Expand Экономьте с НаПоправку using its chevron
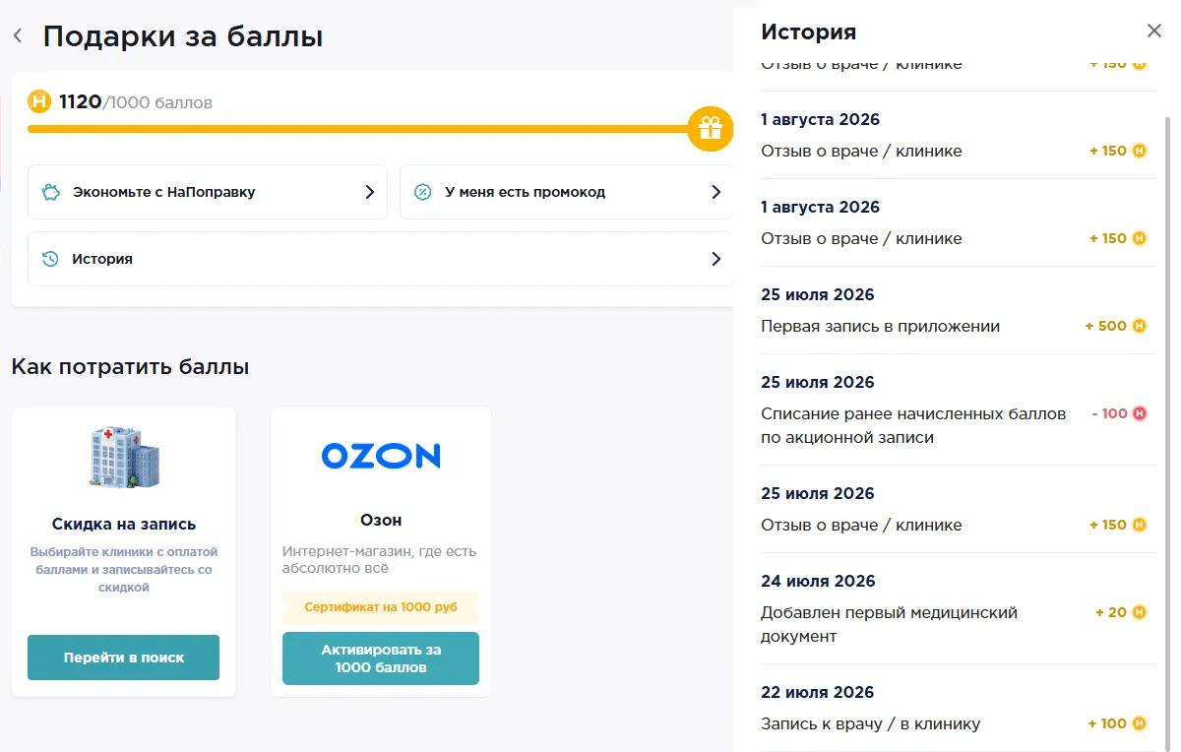 370,192
